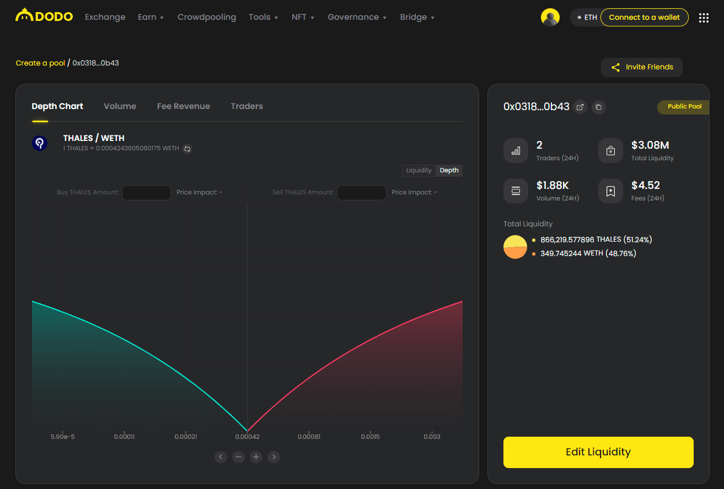Go to Exchange page
724x489 pixels.
pos(105,17)
